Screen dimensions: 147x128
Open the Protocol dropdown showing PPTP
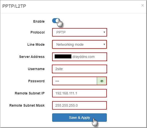tap(80, 32)
